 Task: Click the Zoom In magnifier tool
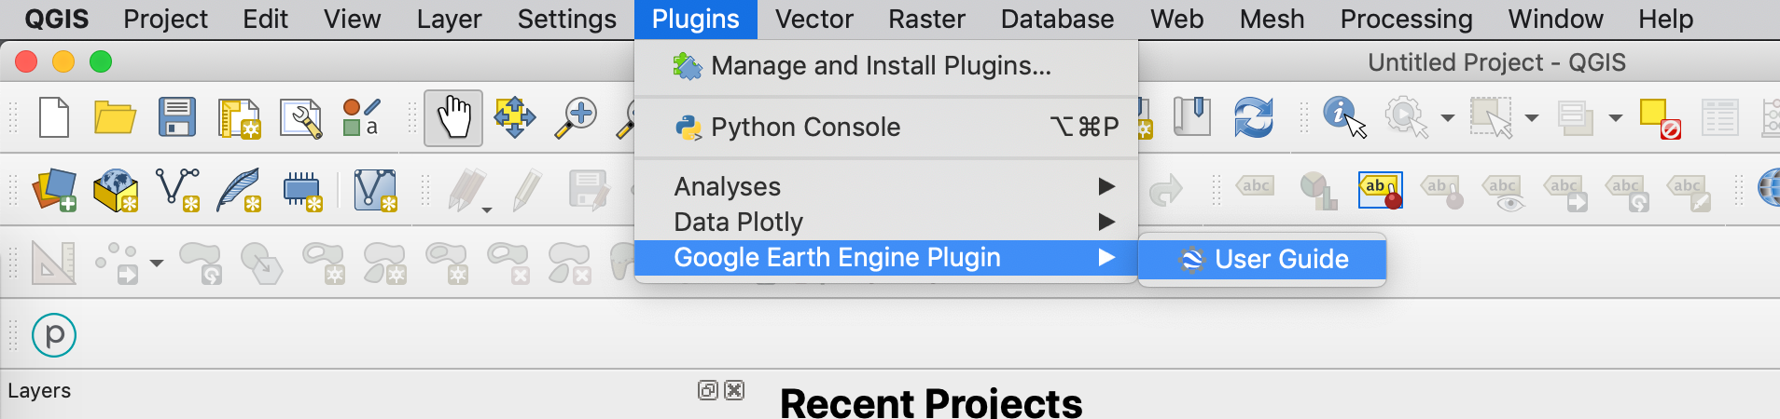[x=577, y=118]
